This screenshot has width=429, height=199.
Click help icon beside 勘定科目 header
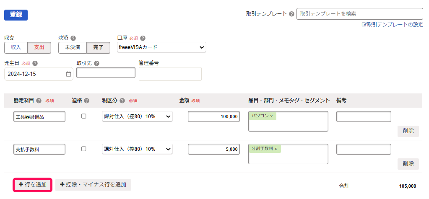click(39, 101)
